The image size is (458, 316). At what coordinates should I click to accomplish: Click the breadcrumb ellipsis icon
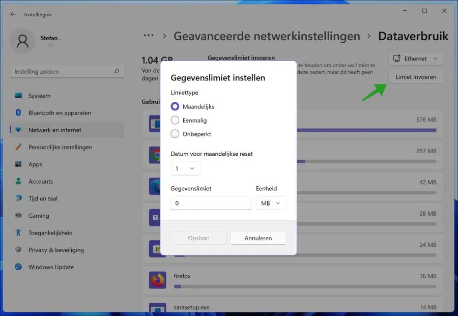coord(149,36)
